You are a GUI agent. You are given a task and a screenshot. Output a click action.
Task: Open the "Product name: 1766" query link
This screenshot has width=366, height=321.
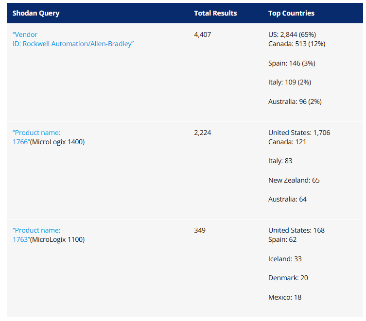[36, 137]
